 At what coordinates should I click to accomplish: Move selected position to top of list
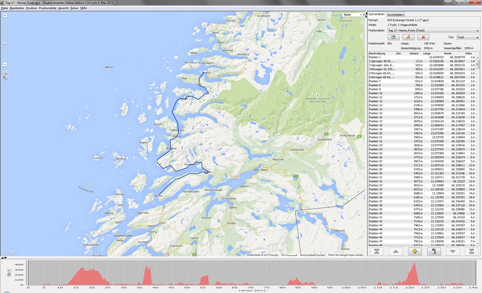pyautogui.click(x=376, y=251)
